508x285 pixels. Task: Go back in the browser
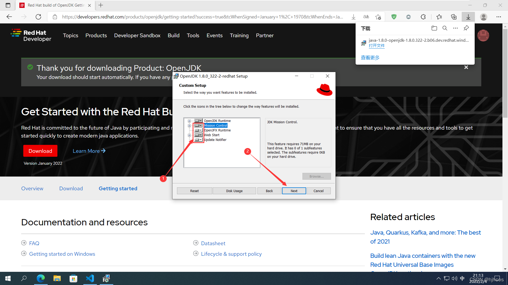point(9,17)
